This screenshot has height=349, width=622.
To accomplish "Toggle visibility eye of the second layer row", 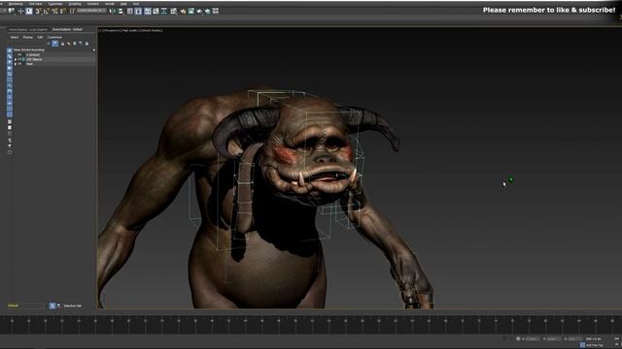I will point(19,59).
